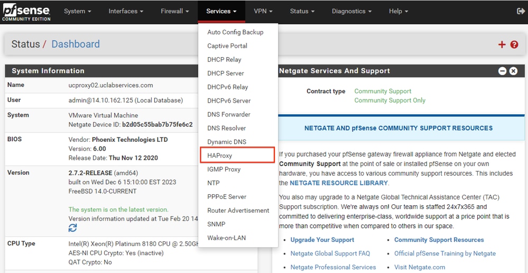Click the logout icon in top bar
The image size is (528, 273).
[x=520, y=11]
